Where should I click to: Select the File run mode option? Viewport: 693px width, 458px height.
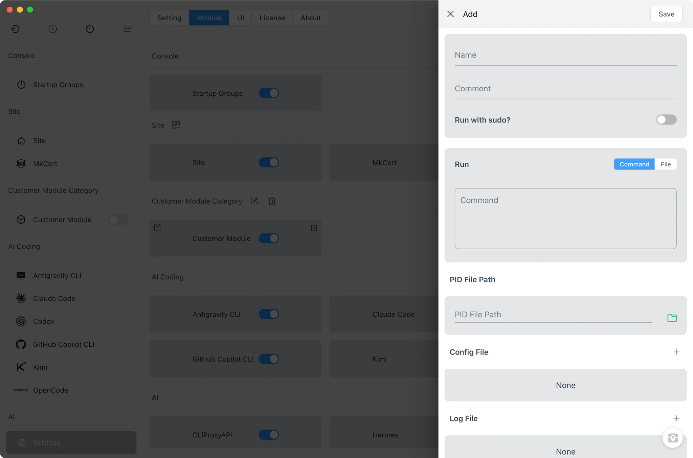(x=666, y=164)
